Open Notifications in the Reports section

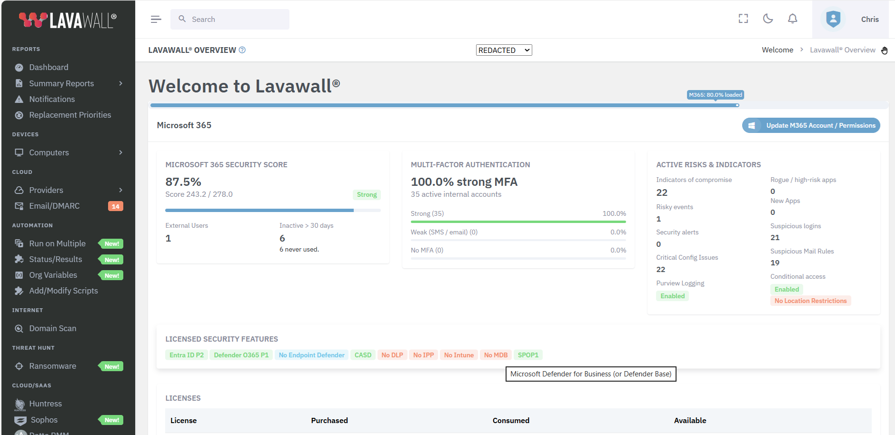[x=50, y=99]
